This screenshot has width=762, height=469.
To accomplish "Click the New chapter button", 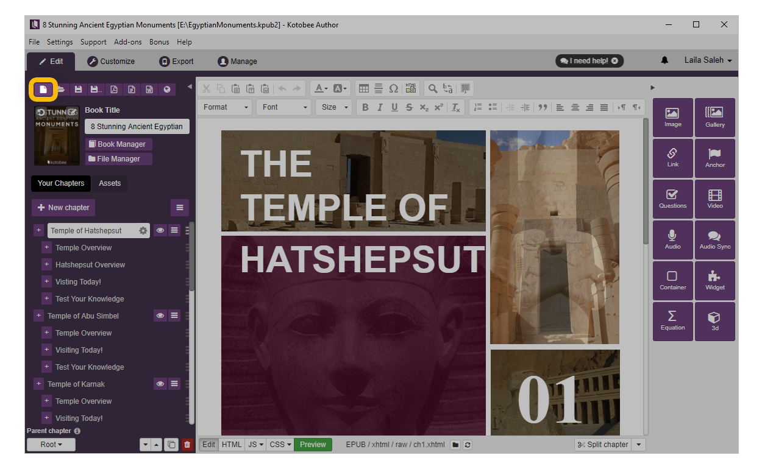I will pos(63,208).
